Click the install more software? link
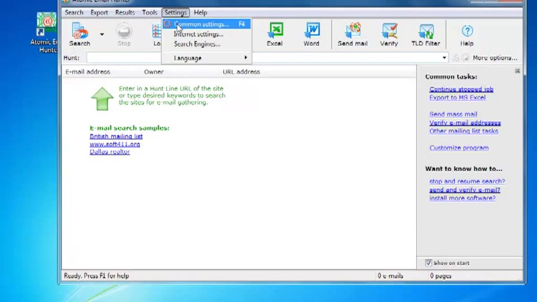This screenshot has width=537, height=302. point(462,198)
